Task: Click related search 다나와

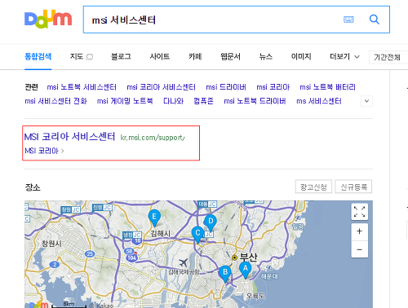Action: coord(173,101)
